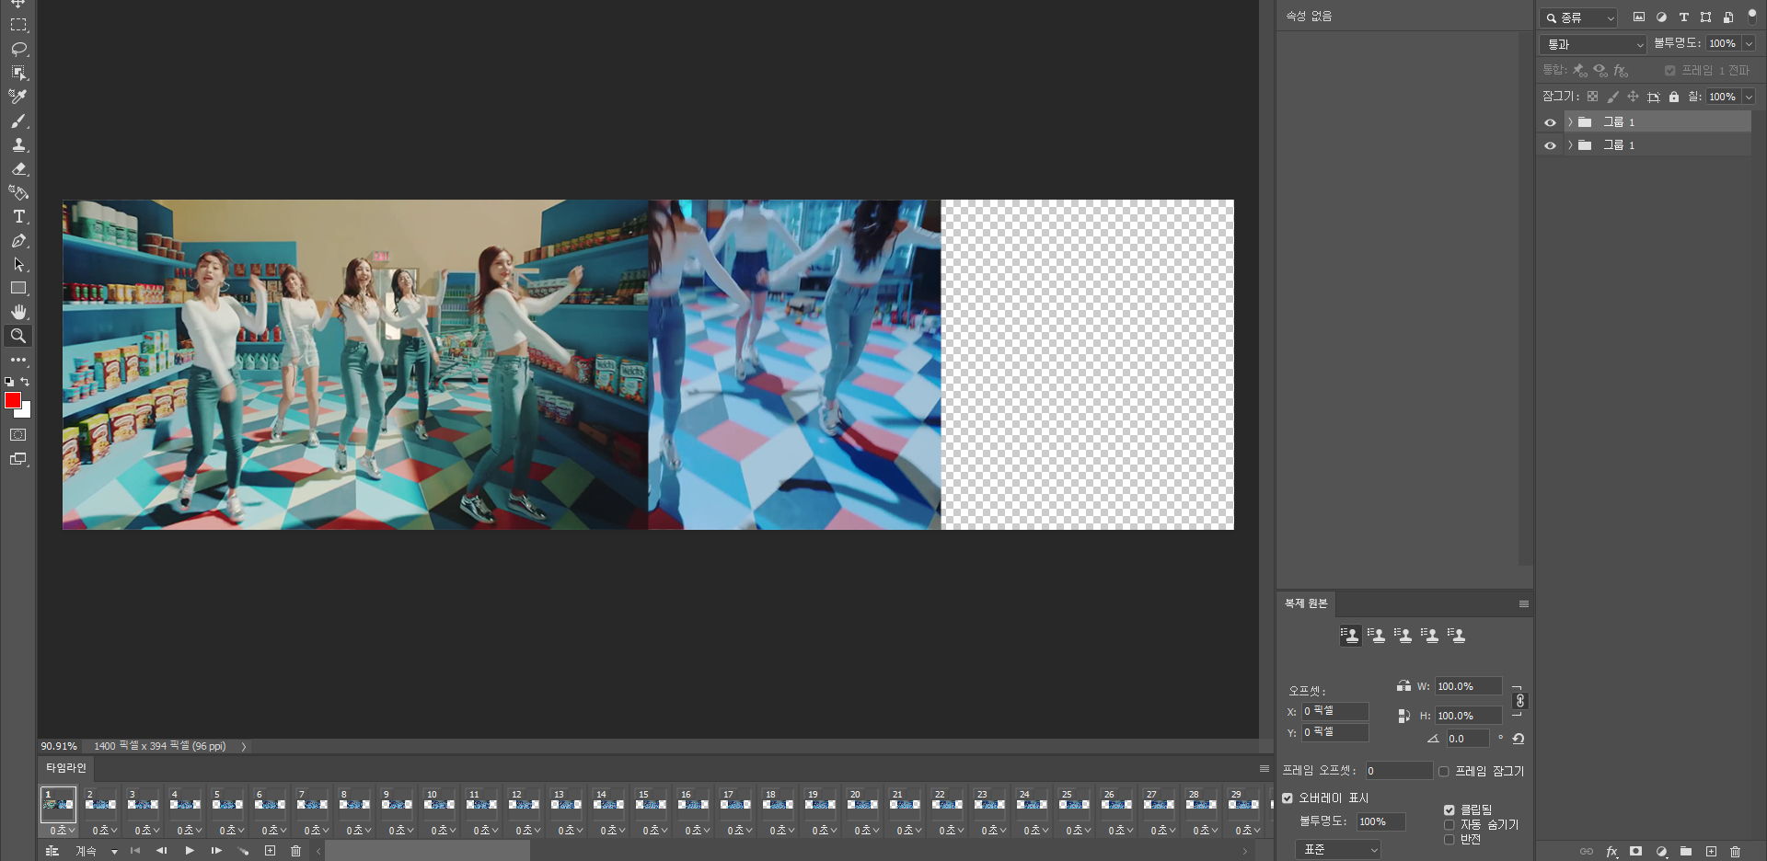Open the 통과 blend mode dropdown
The height and width of the screenshot is (861, 1767).
pyautogui.click(x=1593, y=44)
